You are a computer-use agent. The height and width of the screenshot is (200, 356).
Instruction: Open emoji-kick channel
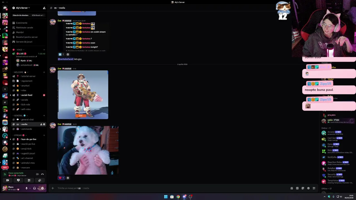click(x=26, y=149)
